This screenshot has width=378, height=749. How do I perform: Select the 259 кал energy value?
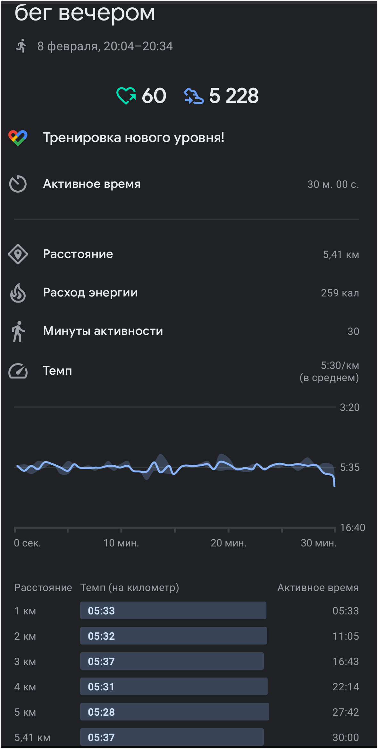[340, 293]
